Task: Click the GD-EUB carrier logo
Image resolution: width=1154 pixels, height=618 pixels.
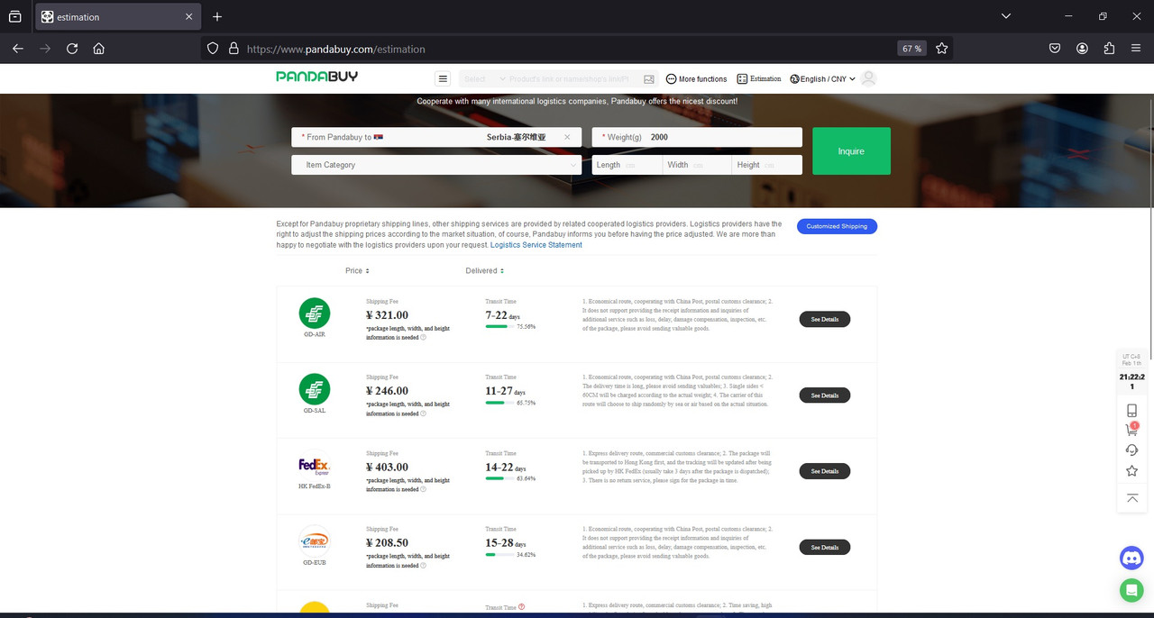Action: click(x=315, y=541)
